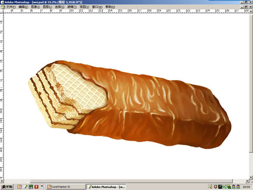Open the 图像(I) Image menu

pyautogui.click(x=35, y=7)
